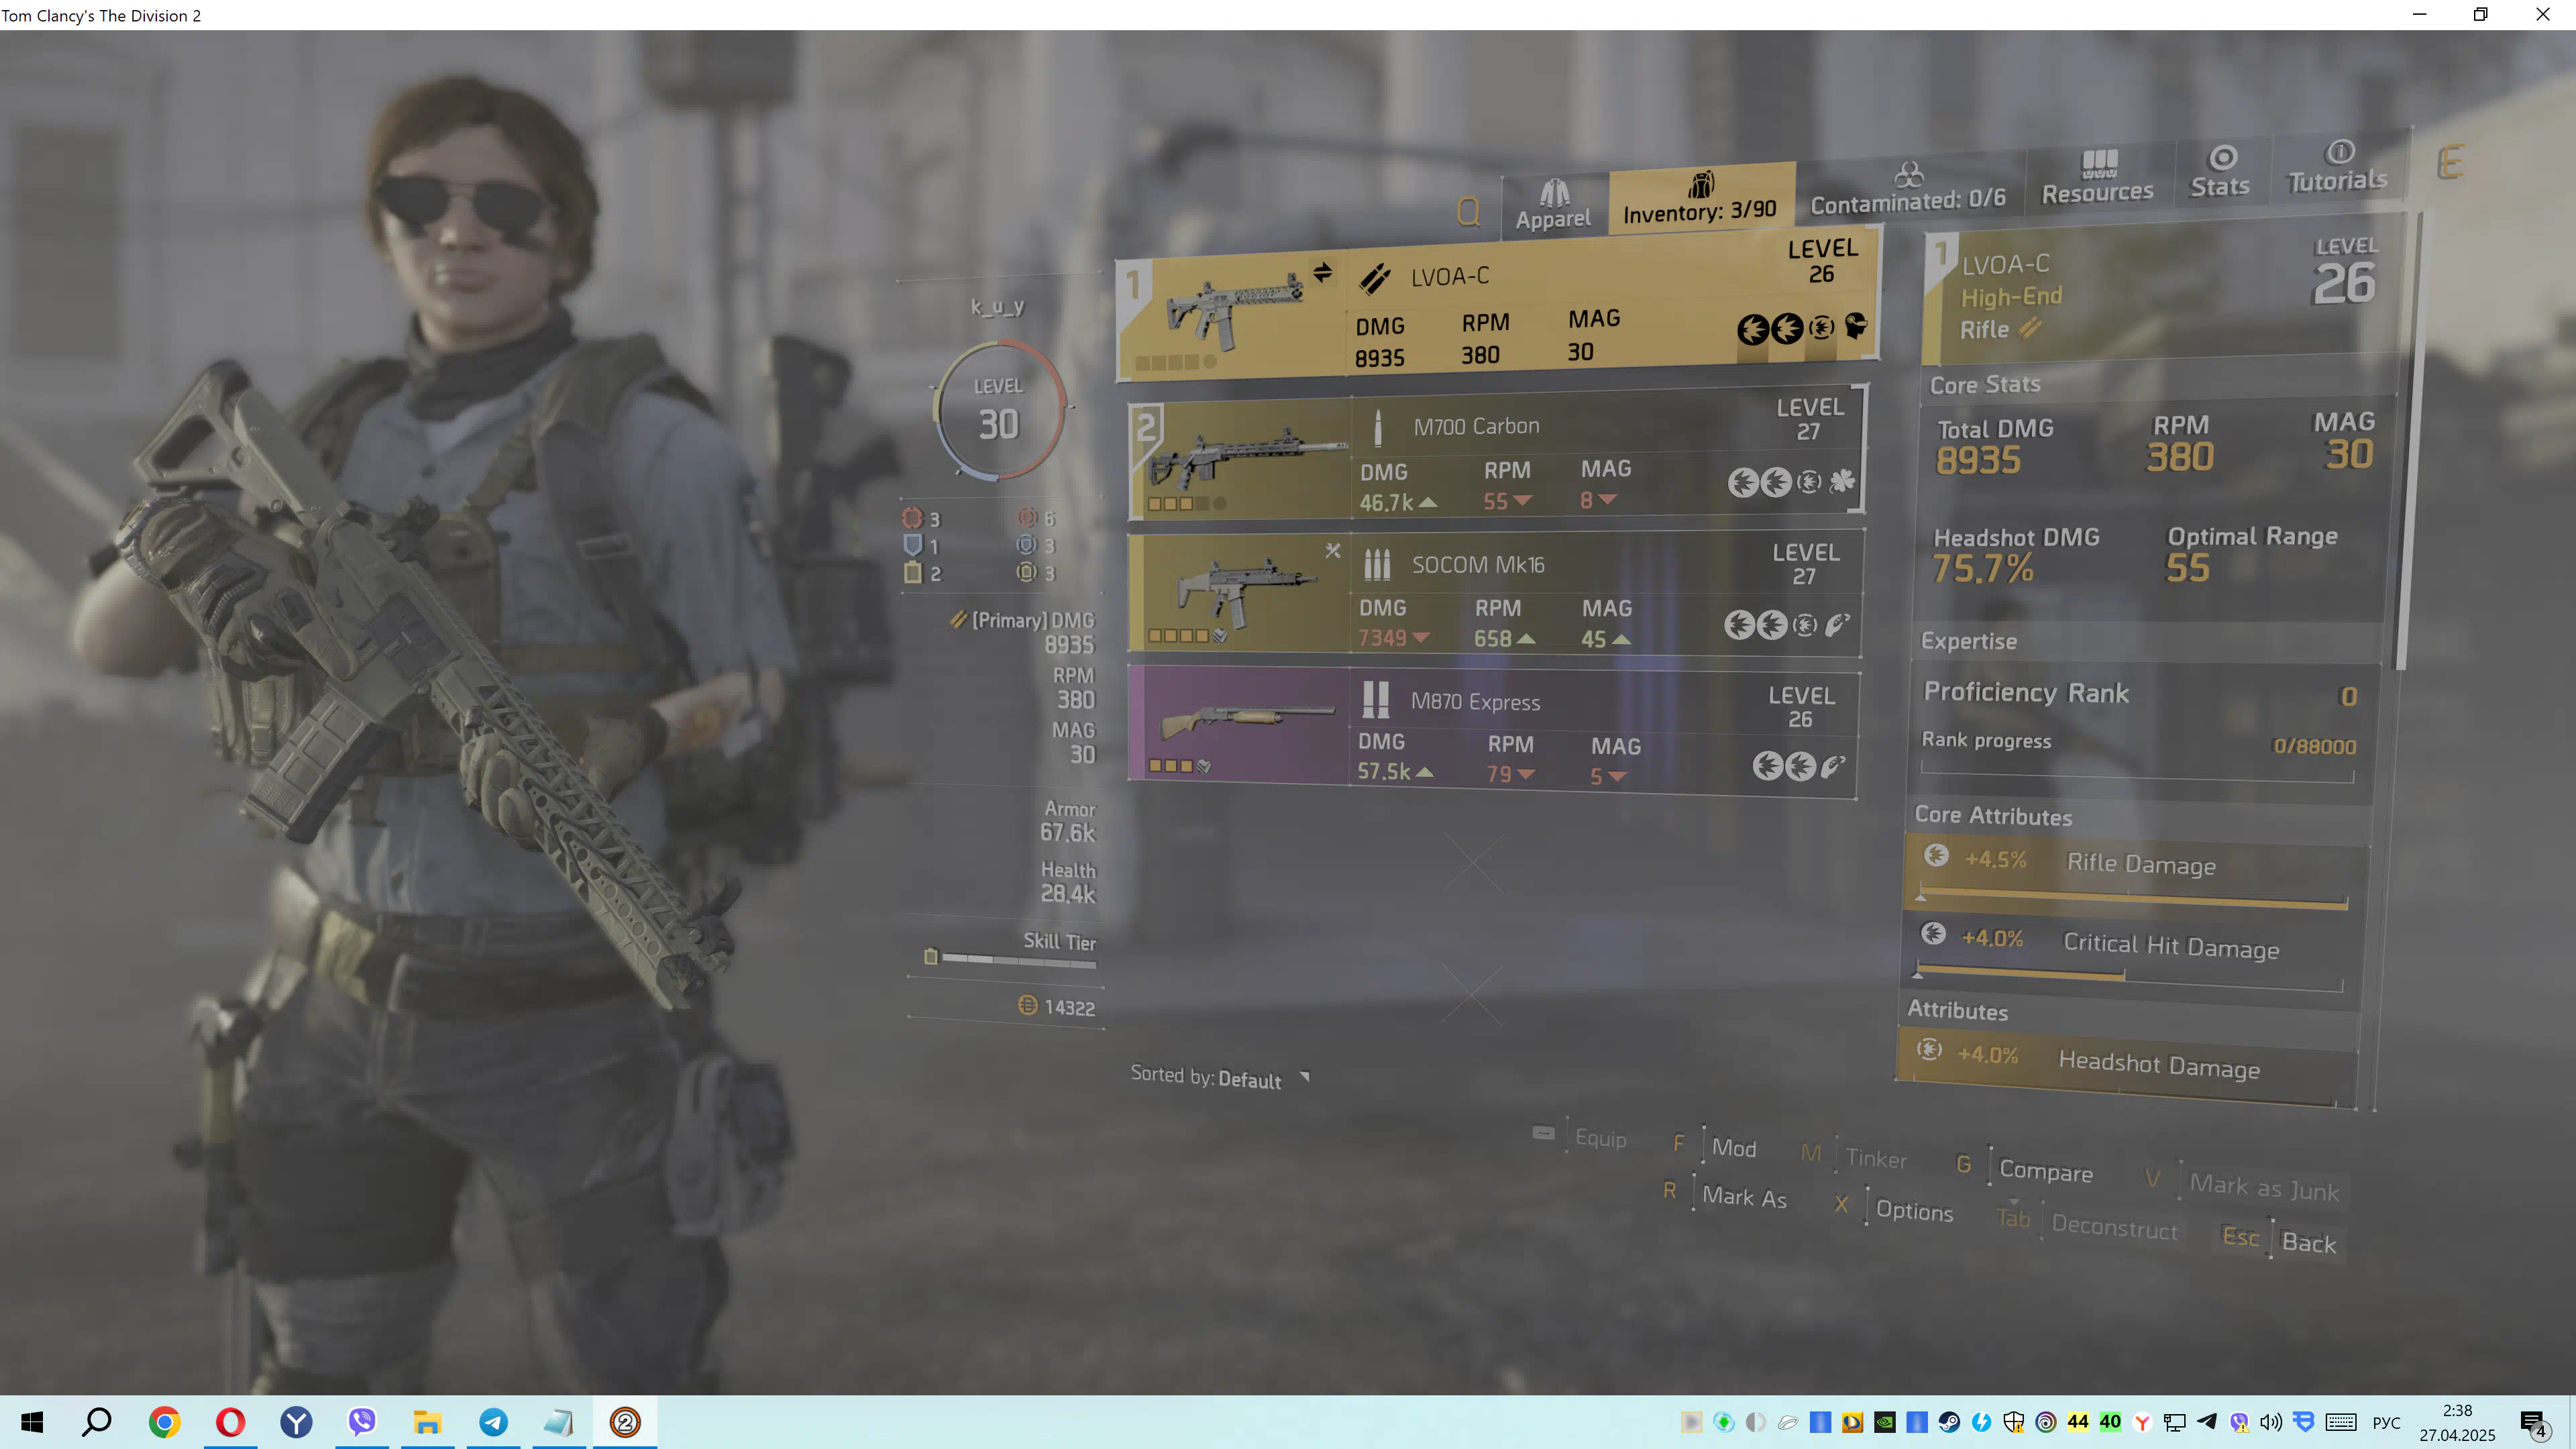This screenshot has width=2576, height=1449.
Task: Open Opera browser from the taskbar
Action: 230,1422
